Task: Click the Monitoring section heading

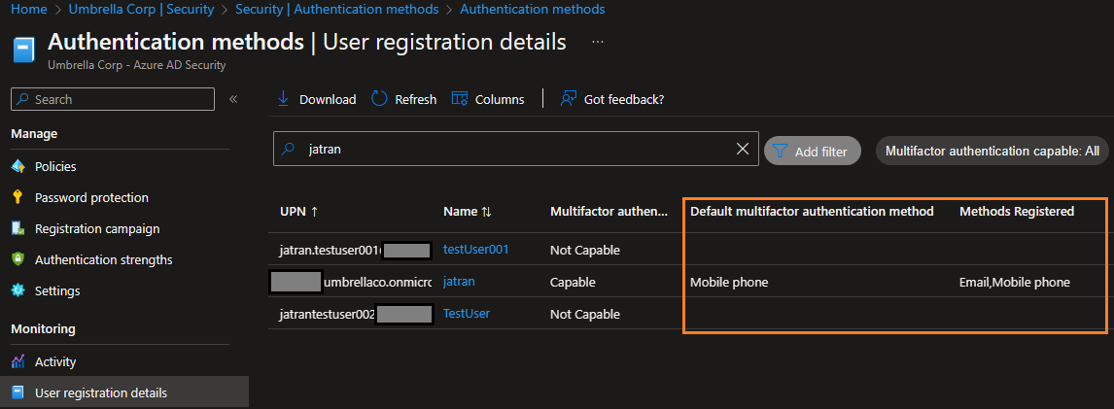Action: coord(44,328)
